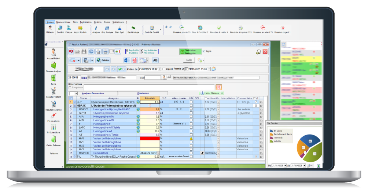Open the Prélèv. du date dropdown

click(x=159, y=69)
